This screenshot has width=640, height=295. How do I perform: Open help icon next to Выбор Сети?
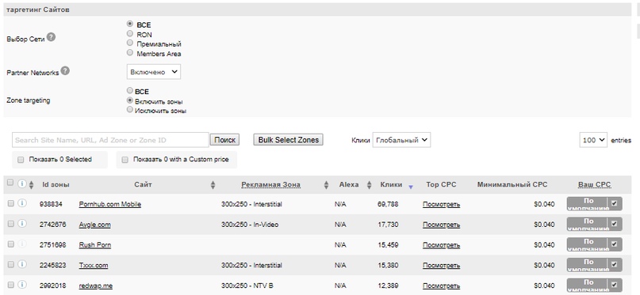click(x=51, y=37)
